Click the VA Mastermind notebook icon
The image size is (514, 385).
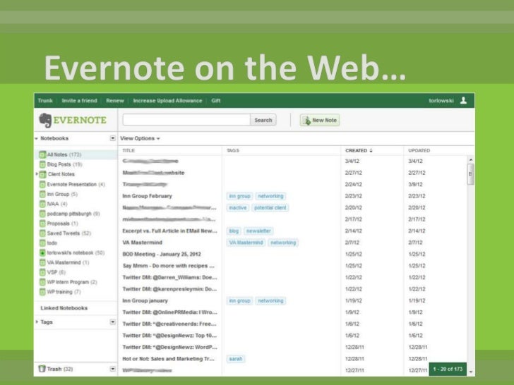(42, 262)
